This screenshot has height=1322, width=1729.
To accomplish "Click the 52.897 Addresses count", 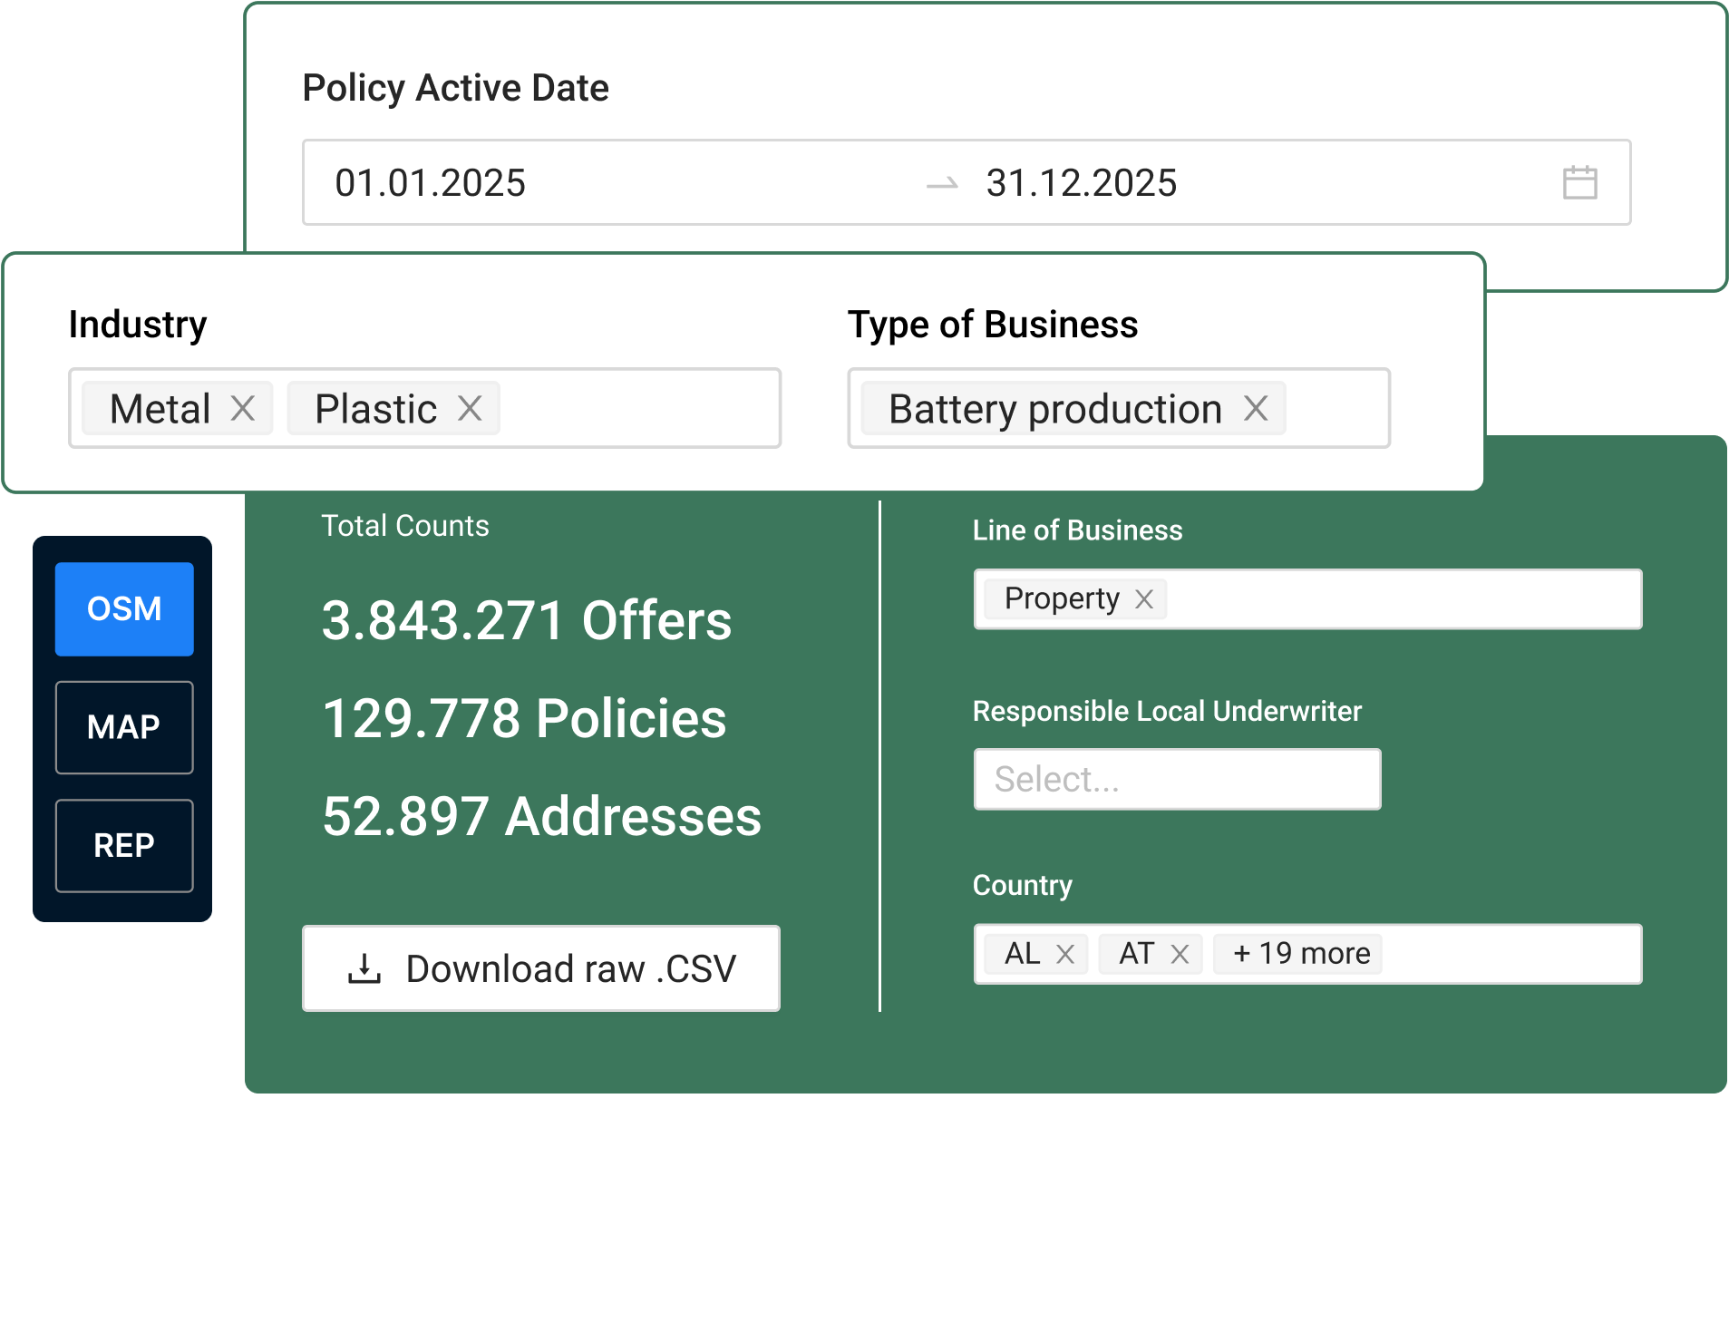I will click(542, 816).
